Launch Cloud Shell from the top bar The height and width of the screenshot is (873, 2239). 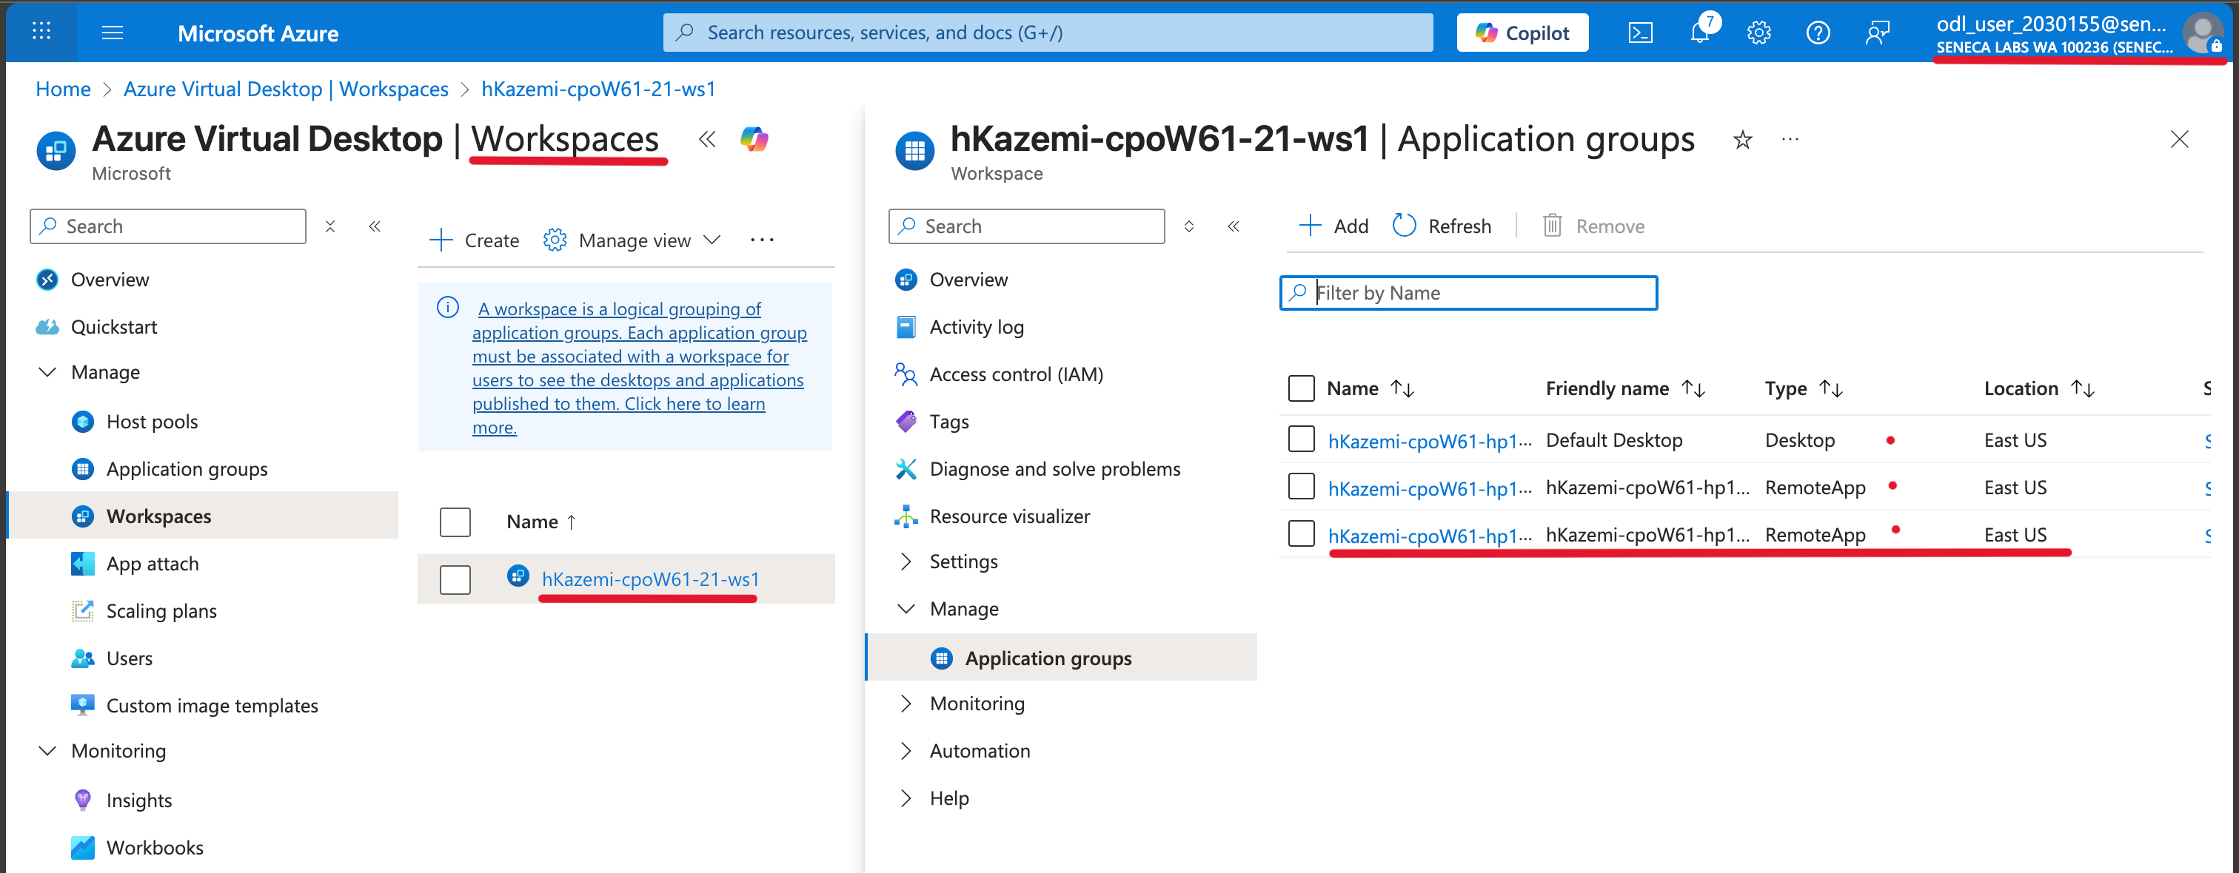(1640, 33)
